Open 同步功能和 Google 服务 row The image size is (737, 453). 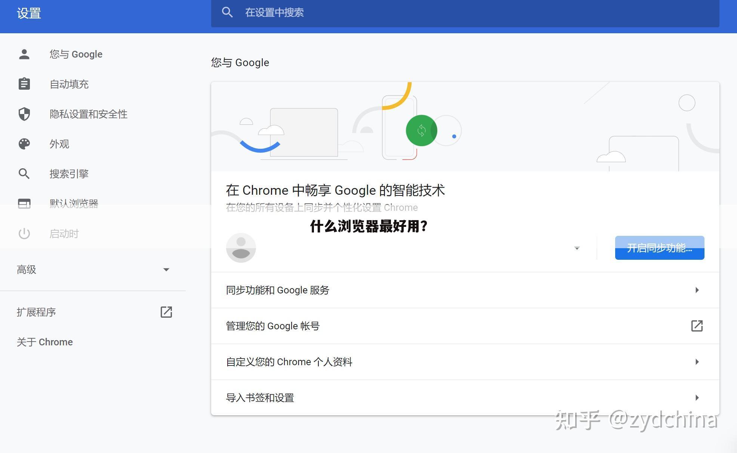[x=465, y=290]
